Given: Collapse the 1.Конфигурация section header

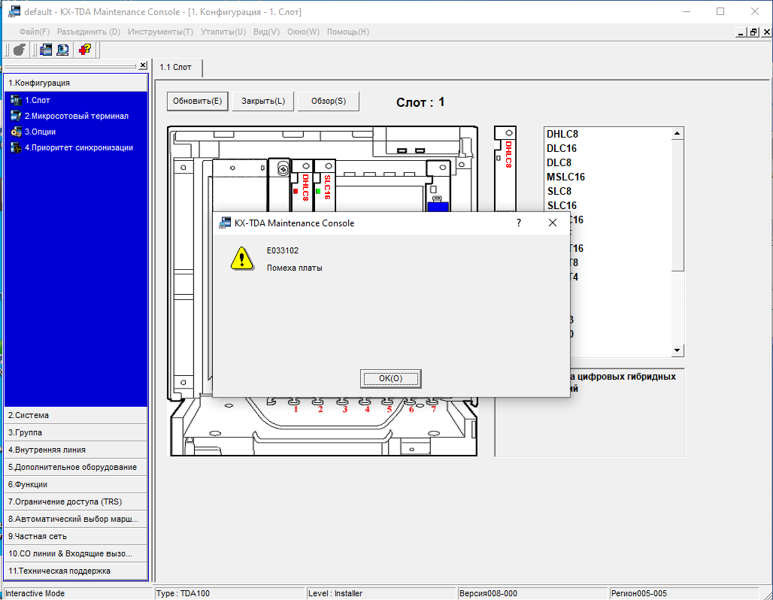Looking at the screenshot, I should (x=76, y=83).
